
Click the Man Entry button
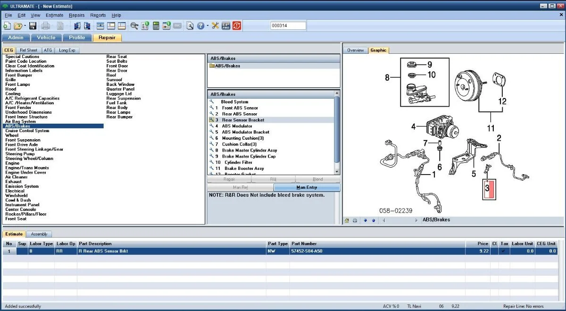(307, 187)
